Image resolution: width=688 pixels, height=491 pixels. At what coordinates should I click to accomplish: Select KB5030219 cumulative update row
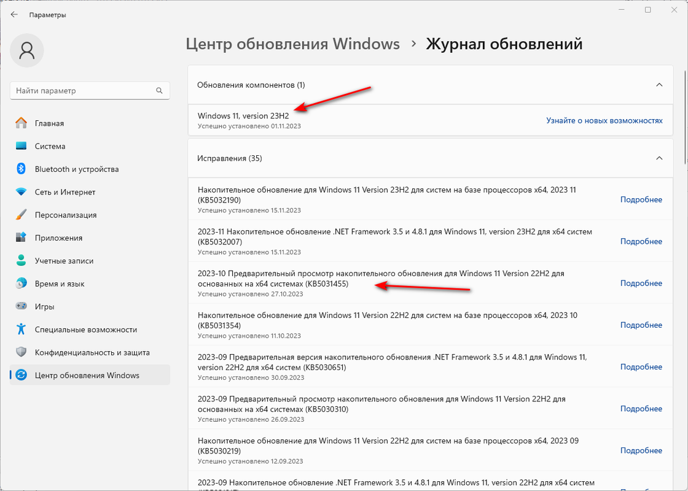(x=431, y=450)
